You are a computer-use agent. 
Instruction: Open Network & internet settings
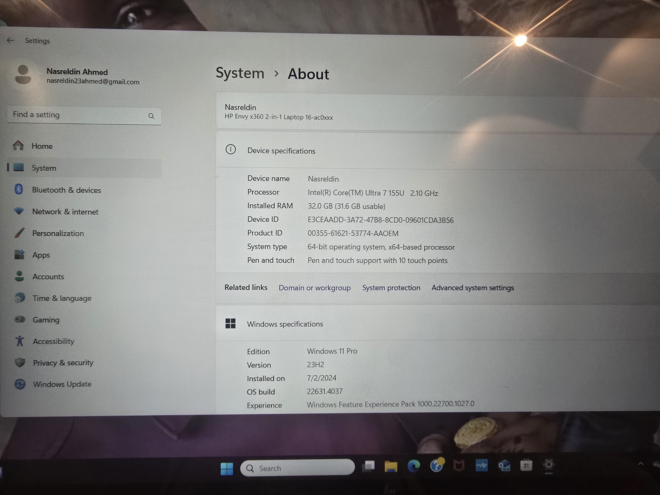pyautogui.click(x=65, y=212)
